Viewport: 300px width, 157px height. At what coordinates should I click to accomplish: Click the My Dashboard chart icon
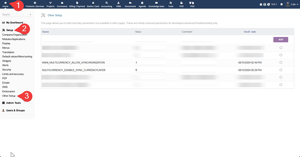[3, 23]
